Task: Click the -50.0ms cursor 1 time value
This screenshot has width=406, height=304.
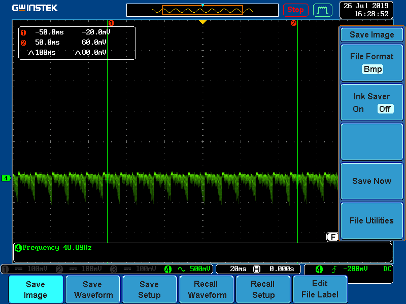Action: click(x=49, y=32)
